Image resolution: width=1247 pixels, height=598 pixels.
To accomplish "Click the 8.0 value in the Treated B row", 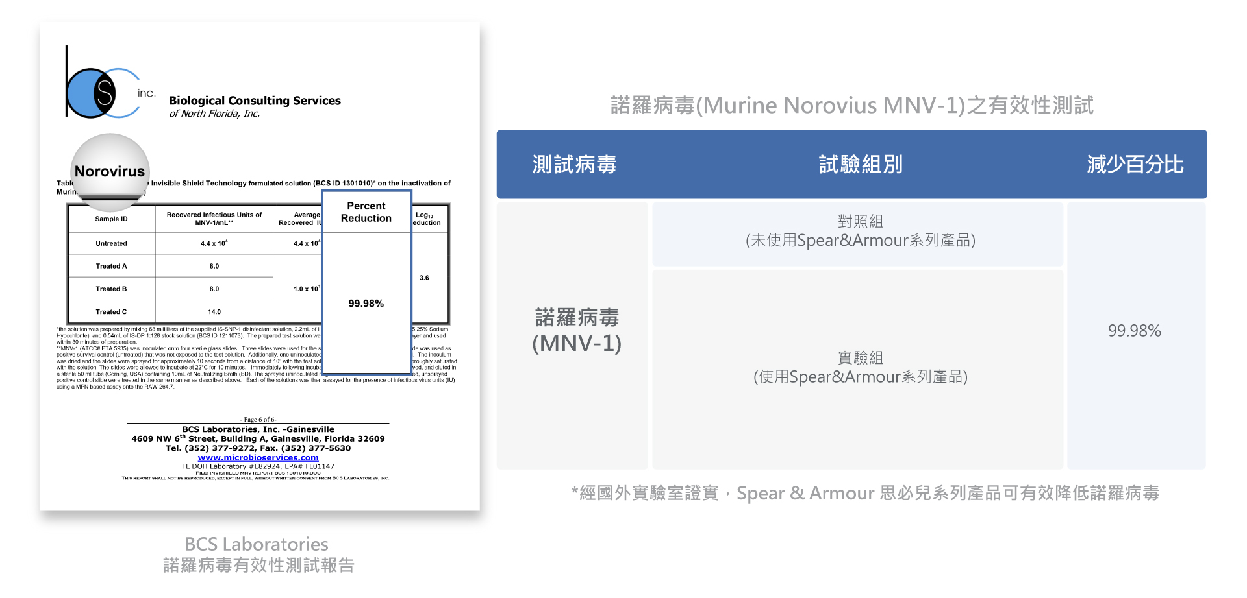I will click(214, 289).
